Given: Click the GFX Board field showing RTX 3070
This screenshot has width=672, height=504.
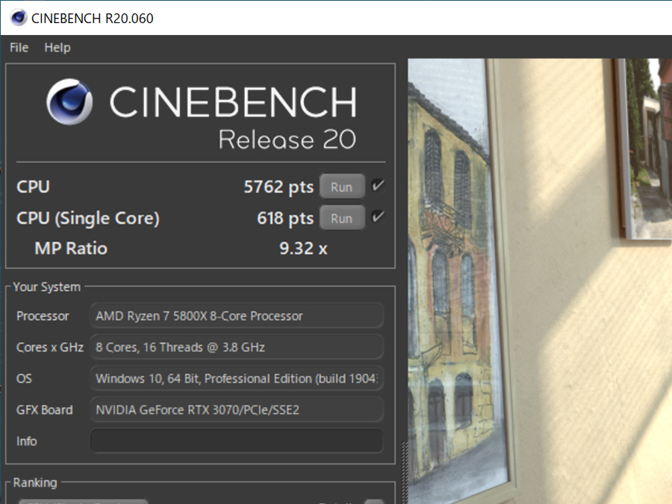Looking at the screenshot, I should click(x=237, y=410).
